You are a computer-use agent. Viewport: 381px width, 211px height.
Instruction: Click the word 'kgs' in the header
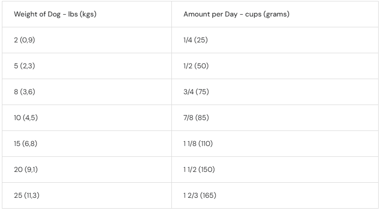[x=88, y=14]
